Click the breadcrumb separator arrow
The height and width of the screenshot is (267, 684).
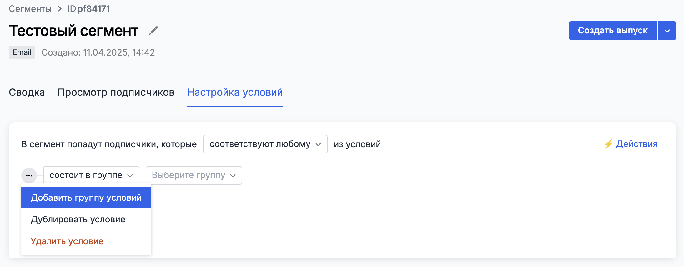point(60,9)
